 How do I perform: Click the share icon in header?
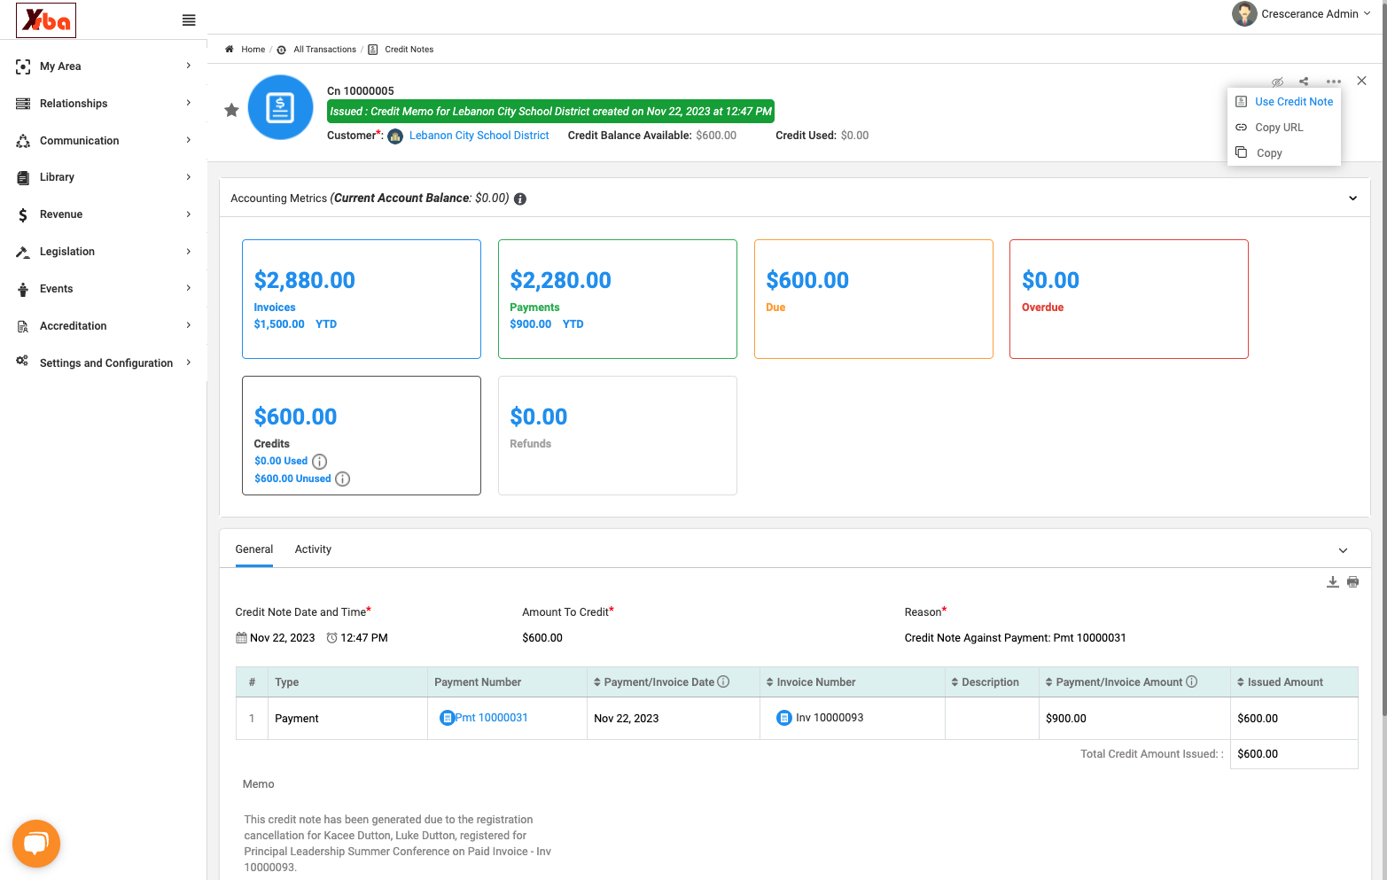tap(1304, 82)
